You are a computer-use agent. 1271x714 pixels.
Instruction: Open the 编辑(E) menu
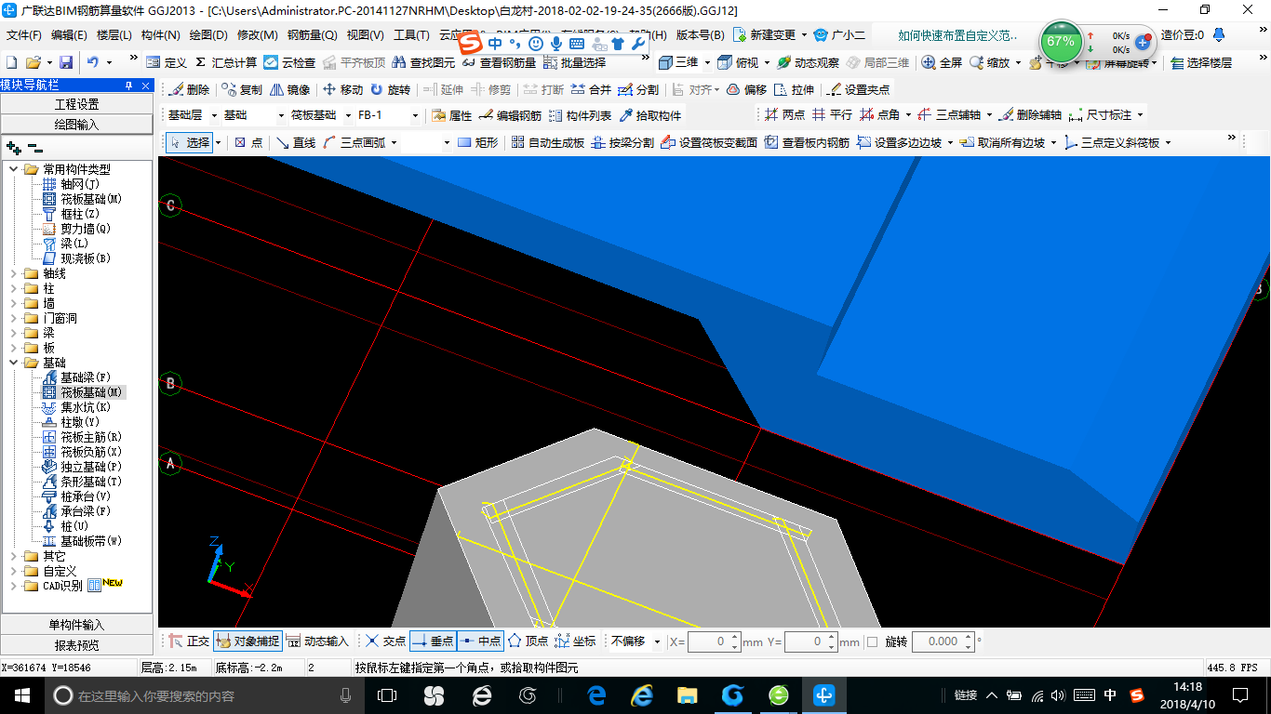[x=69, y=35]
